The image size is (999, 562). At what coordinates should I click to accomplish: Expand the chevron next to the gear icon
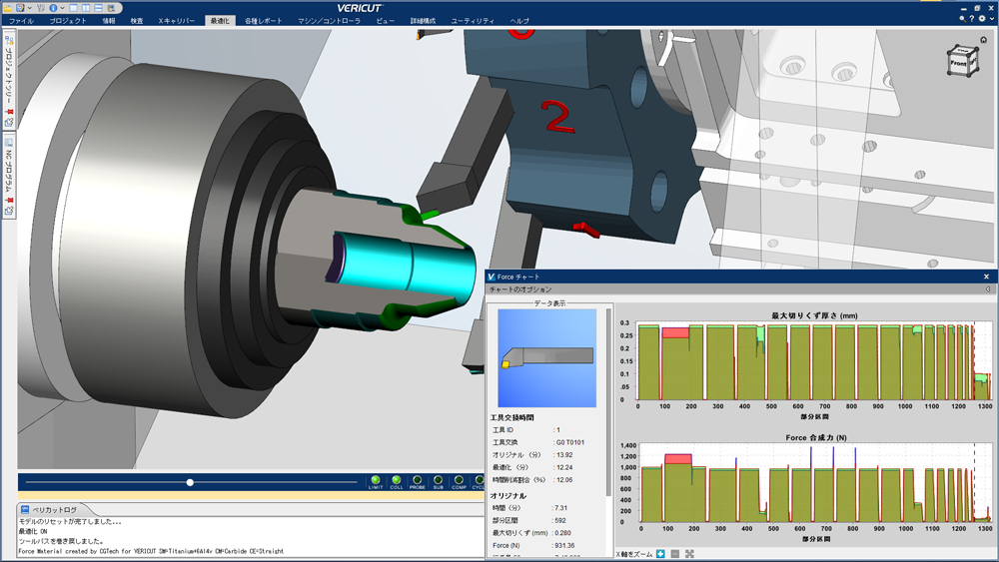pyautogui.click(x=991, y=19)
